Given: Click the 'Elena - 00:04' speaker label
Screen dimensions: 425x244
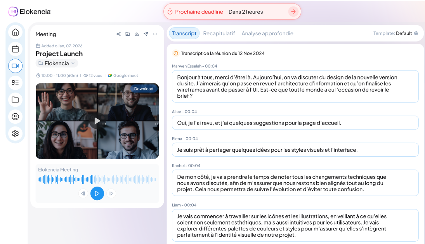Looking at the screenshot, I should (x=185, y=138).
